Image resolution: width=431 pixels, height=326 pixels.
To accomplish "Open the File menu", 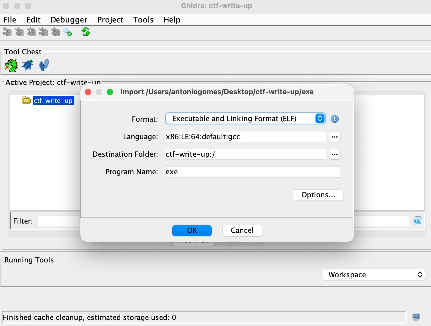I will [x=10, y=20].
